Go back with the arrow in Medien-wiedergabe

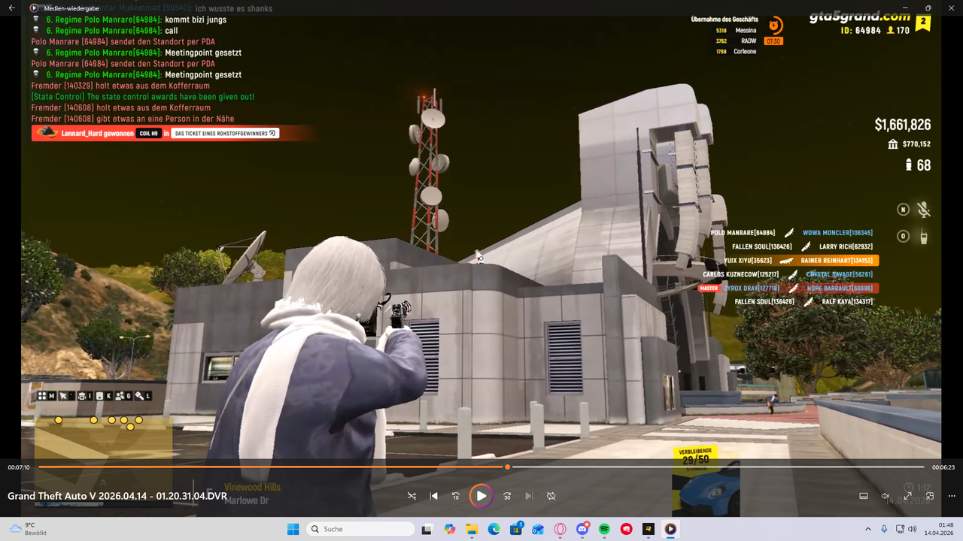coord(11,8)
